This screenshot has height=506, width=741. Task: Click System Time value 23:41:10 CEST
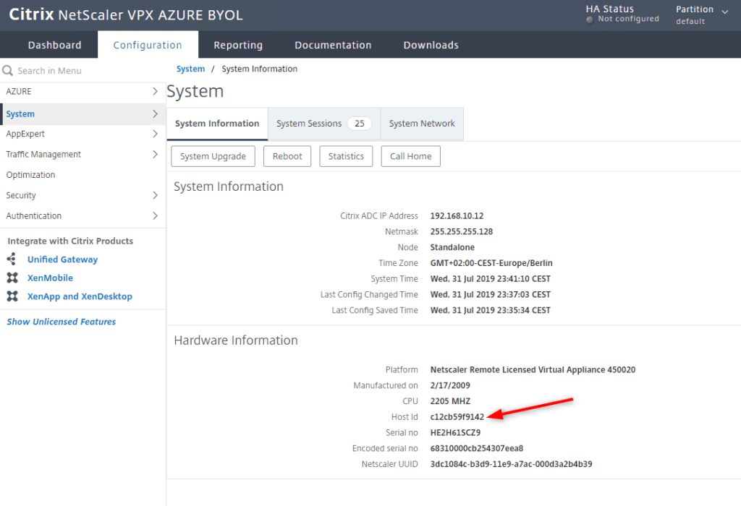490,278
